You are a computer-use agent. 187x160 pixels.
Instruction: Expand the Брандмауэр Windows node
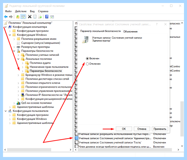18,75
